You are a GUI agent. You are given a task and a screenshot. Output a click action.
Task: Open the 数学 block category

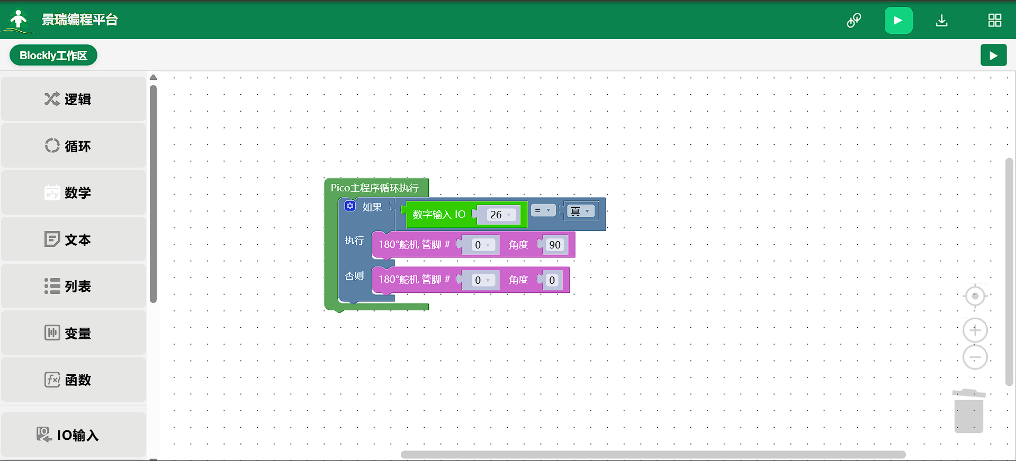click(x=74, y=192)
